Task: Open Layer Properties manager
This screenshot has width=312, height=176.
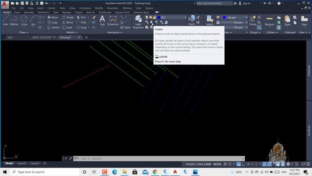Action: [138, 22]
